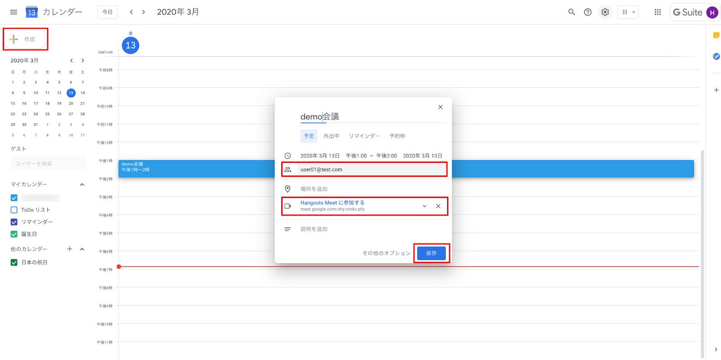Open the help question mark icon
The width and height of the screenshot is (721, 360).
pyautogui.click(x=588, y=12)
